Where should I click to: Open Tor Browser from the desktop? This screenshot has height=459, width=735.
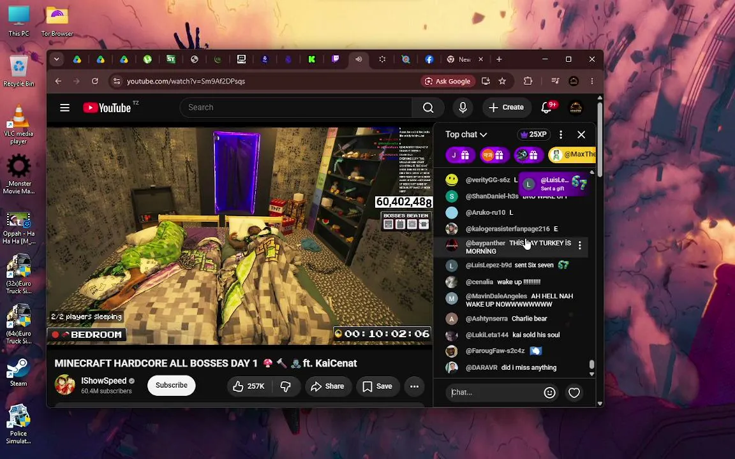point(57,22)
